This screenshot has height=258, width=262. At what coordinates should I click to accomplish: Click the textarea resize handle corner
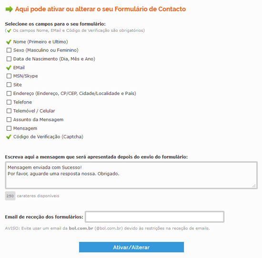coord(254,186)
